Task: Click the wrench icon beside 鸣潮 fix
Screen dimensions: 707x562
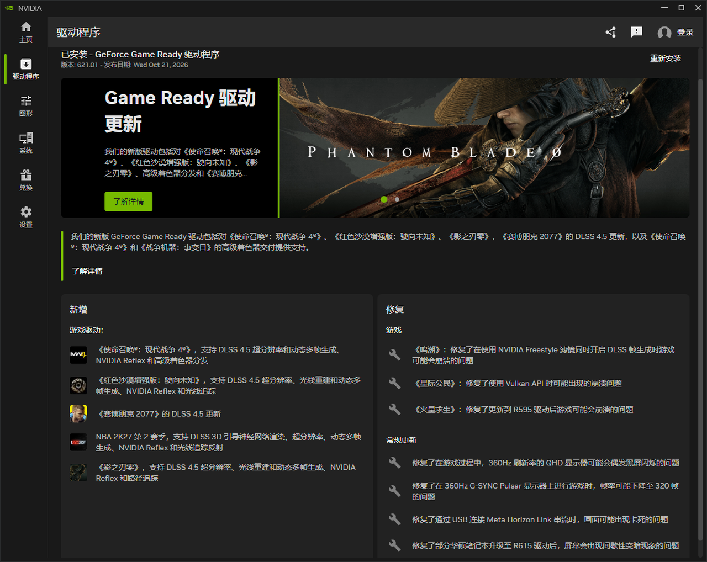Action: pos(394,355)
